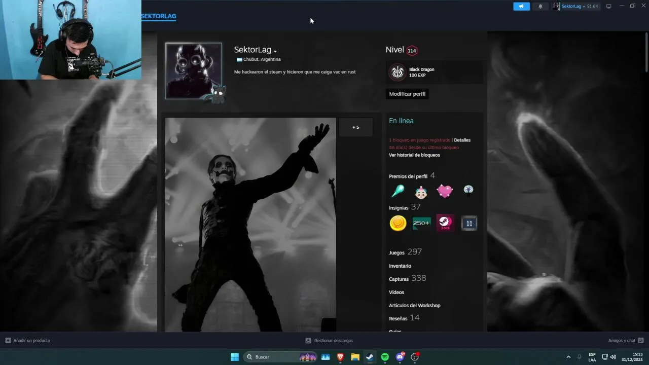The height and width of the screenshot is (365, 649).
Task: Click the Steam 2025 badge
Action: click(445, 223)
